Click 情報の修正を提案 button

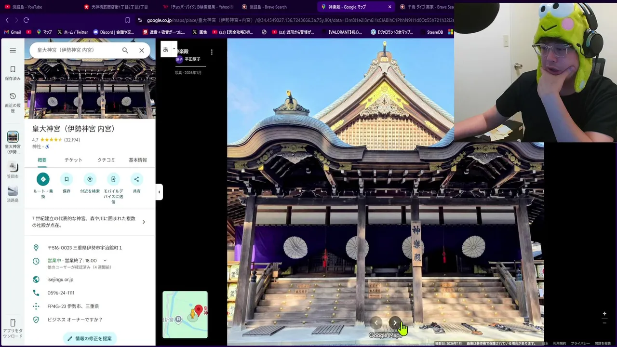pos(90,338)
